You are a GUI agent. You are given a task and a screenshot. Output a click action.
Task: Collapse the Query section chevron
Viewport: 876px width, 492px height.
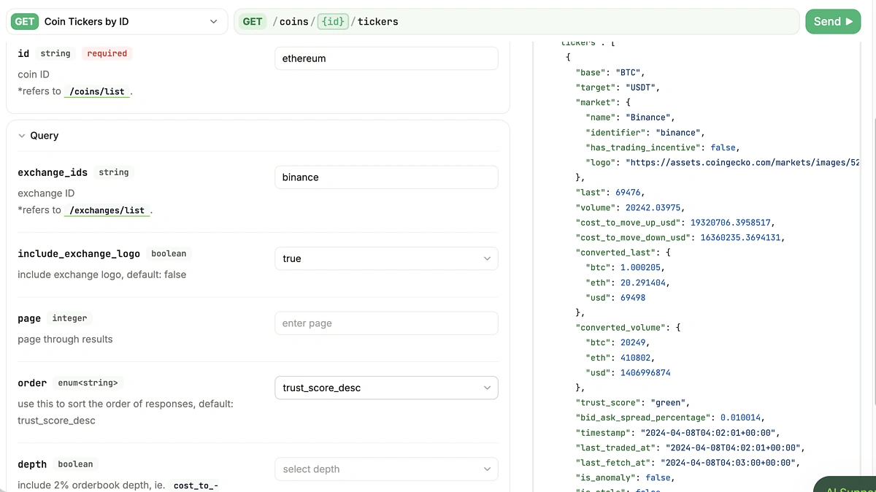click(21, 136)
